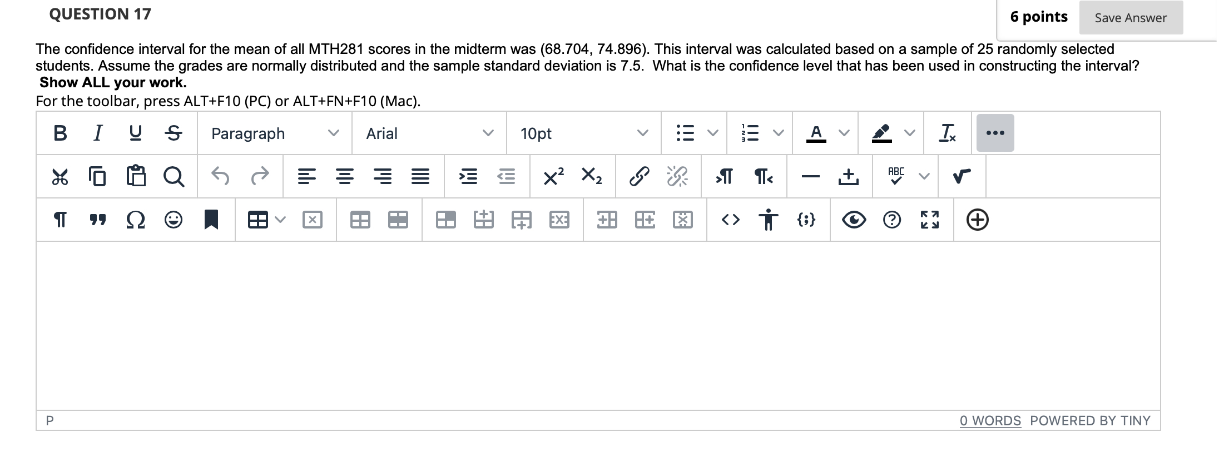Delete the table column

(683, 220)
